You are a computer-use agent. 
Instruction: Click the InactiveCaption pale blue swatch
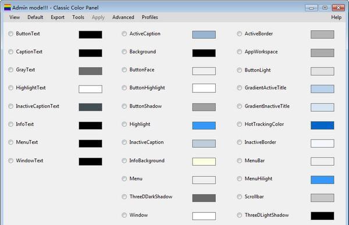(x=204, y=144)
